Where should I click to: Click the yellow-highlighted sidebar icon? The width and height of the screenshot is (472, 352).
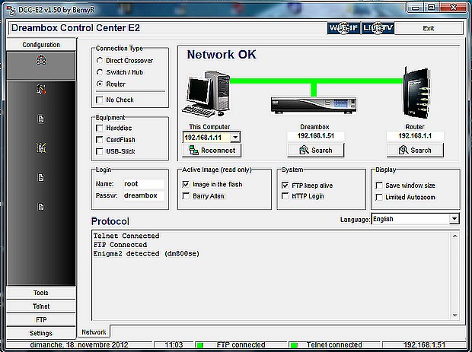(41, 148)
